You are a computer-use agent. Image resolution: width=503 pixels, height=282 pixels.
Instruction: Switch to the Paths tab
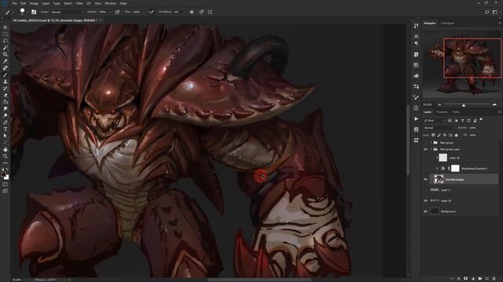pyautogui.click(x=456, y=112)
